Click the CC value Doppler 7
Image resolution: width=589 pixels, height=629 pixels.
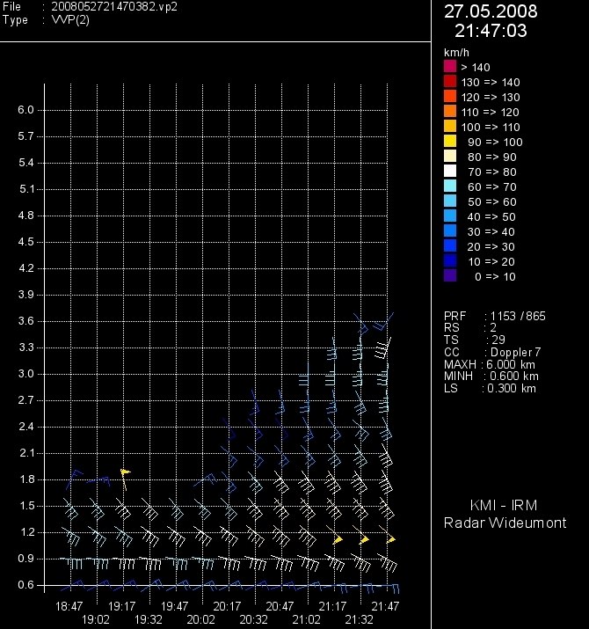point(516,353)
